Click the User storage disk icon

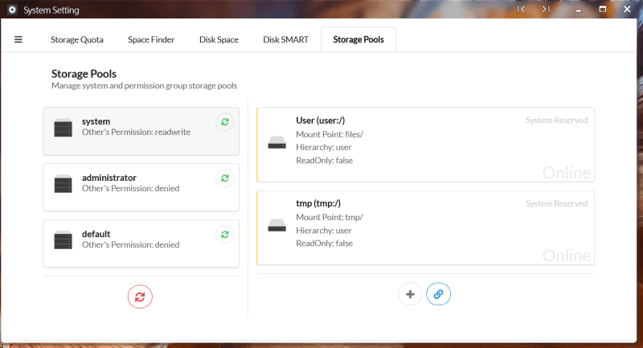(276, 142)
